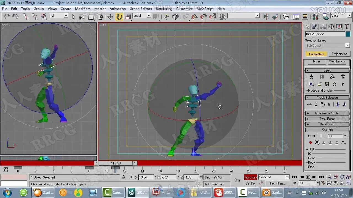Click the Parameters button
This screenshot has width=353, height=198.
click(316, 54)
